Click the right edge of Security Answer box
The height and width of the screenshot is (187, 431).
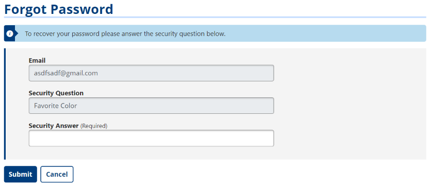[x=273, y=138]
